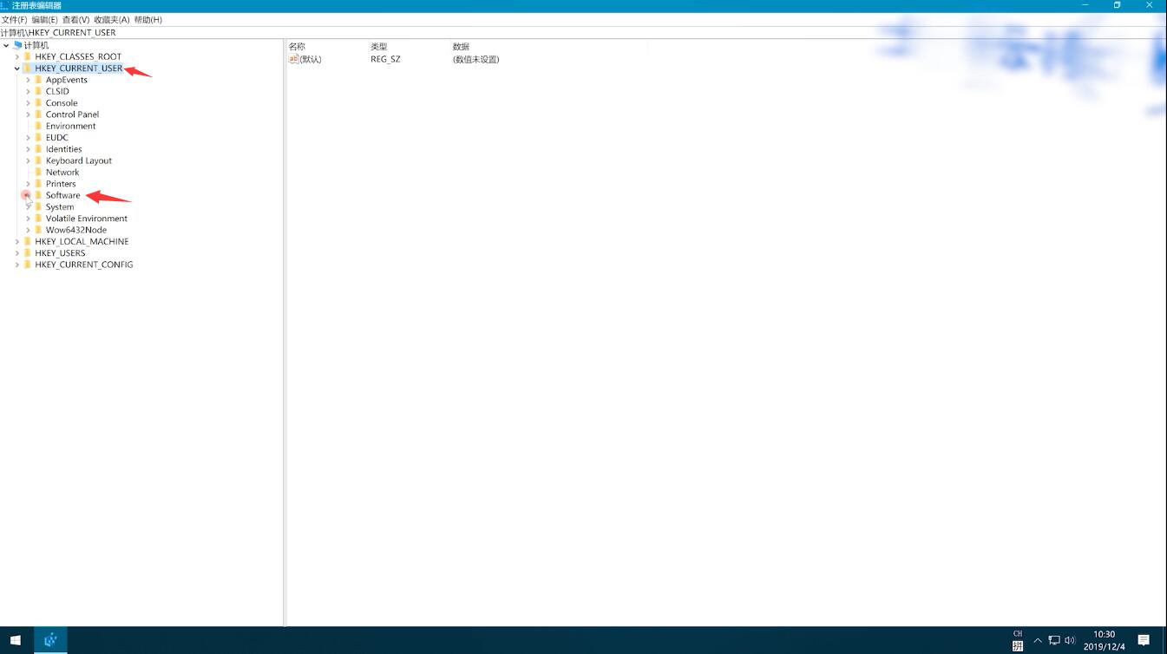Collapse the HKEY_CURRENT_USER hive

tap(17, 69)
